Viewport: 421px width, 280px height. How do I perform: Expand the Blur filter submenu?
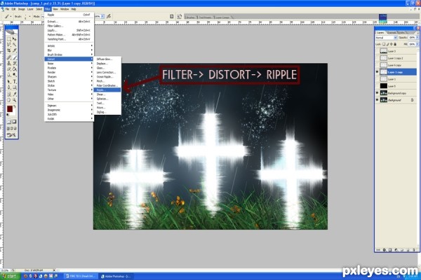[69, 50]
